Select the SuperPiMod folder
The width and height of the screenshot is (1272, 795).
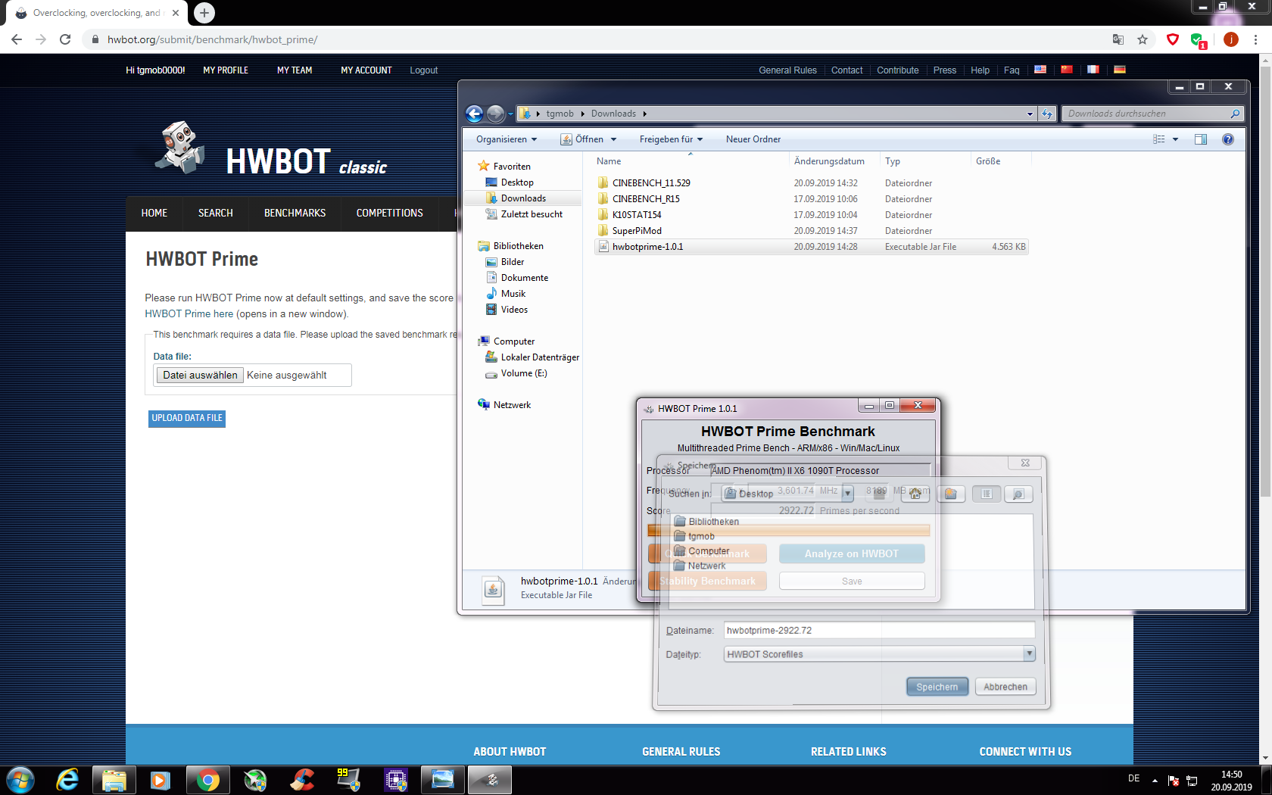[637, 231]
